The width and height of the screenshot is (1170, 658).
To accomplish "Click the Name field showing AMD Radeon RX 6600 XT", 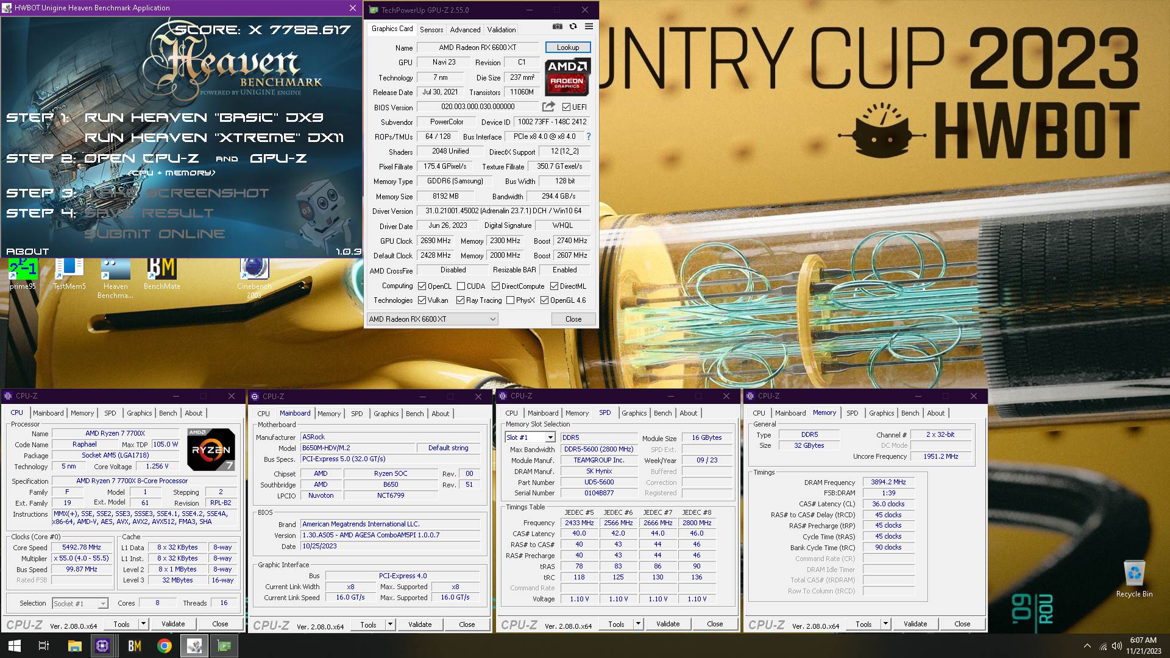I will pos(477,48).
